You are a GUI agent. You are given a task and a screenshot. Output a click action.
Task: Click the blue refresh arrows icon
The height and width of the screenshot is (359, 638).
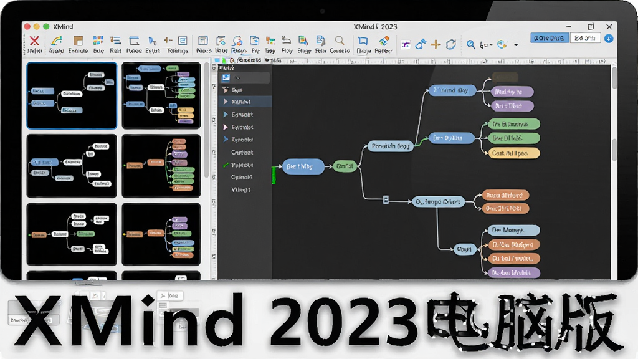pyautogui.click(x=451, y=44)
